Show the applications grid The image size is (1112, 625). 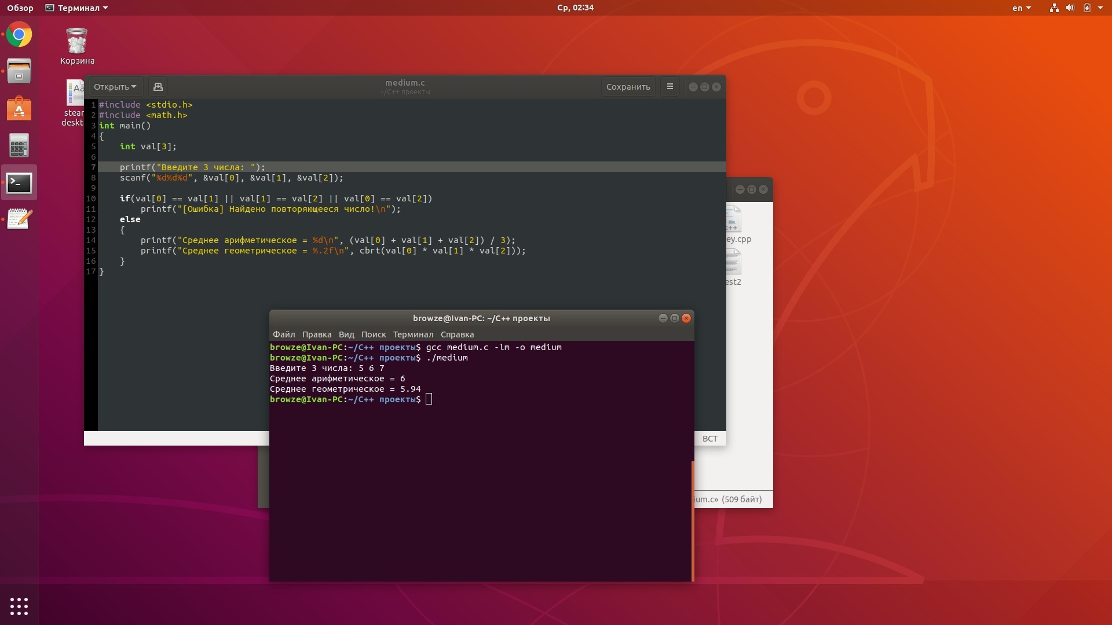point(19,606)
